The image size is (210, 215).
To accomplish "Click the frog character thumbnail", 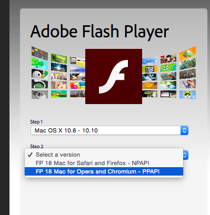I will [x=187, y=95].
